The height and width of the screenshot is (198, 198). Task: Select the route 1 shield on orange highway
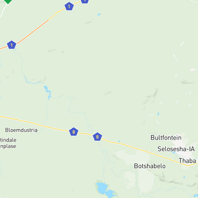coord(12,45)
